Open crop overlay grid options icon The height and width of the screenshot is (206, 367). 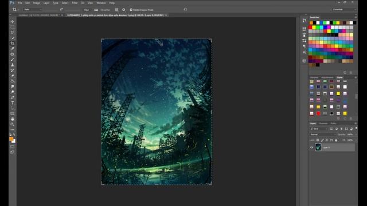coord(116,10)
